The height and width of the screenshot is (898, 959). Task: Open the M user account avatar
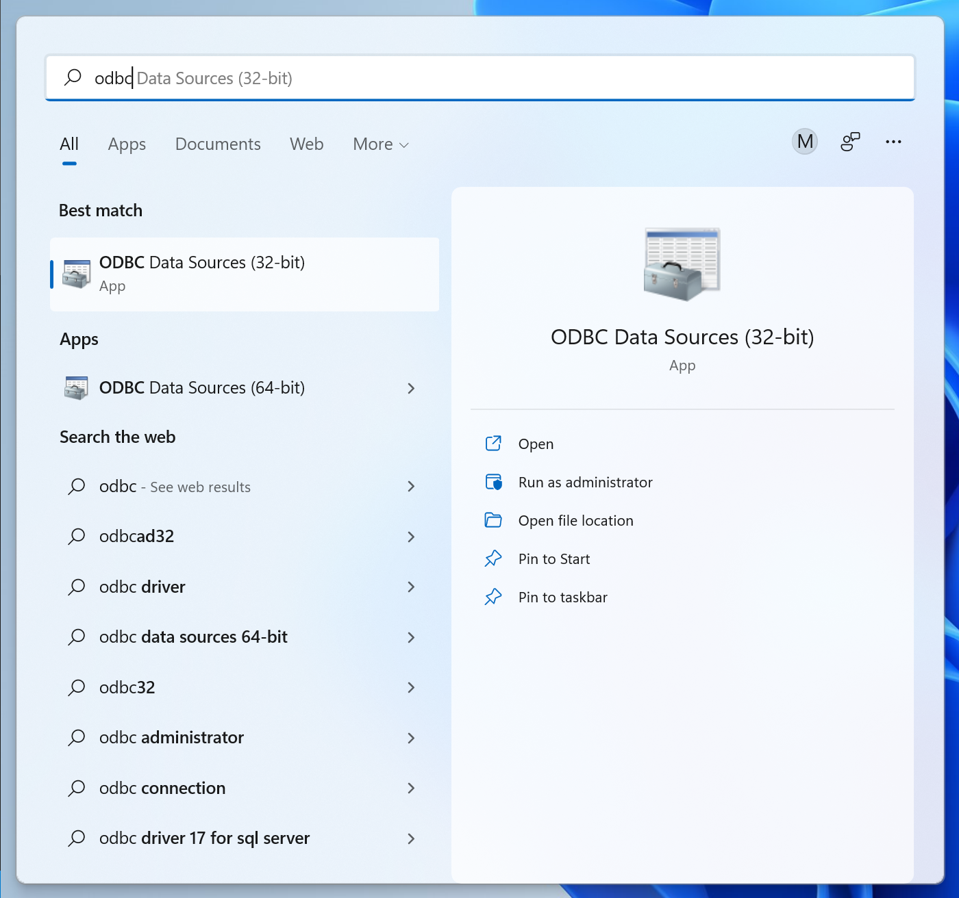(x=805, y=142)
